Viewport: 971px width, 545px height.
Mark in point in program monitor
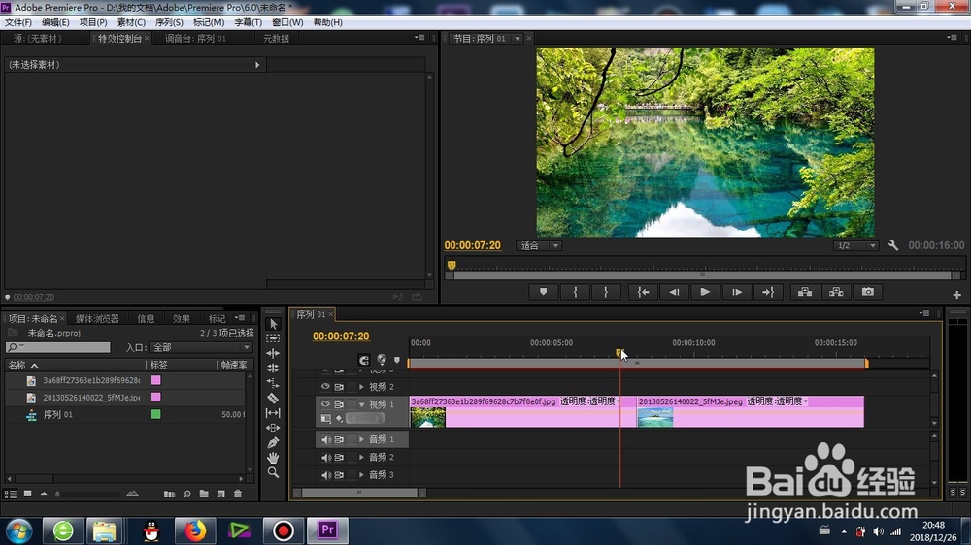575,292
